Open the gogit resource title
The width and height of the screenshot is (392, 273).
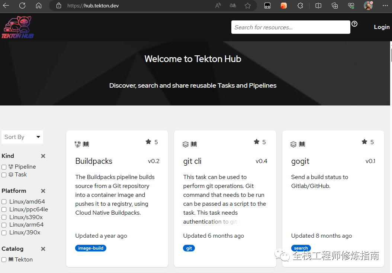[300, 161]
